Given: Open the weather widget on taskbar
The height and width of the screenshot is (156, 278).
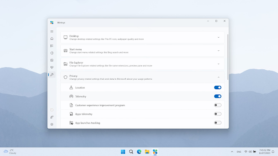Looking at the screenshot, I should [x=10, y=152].
